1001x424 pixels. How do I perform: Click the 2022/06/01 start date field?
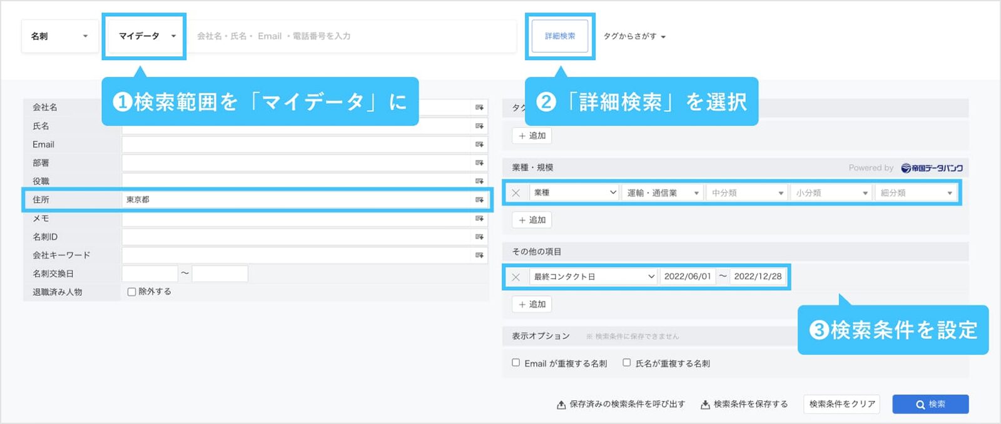pyautogui.click(x=688, y=276)
